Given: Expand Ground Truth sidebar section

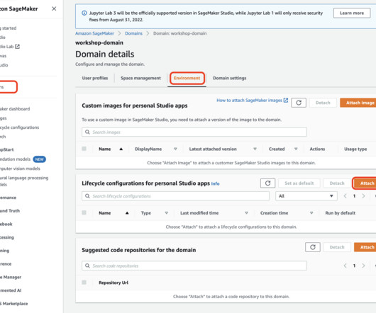Looking at the screenshot, I should pyautogui.click(x=10, y=211).
